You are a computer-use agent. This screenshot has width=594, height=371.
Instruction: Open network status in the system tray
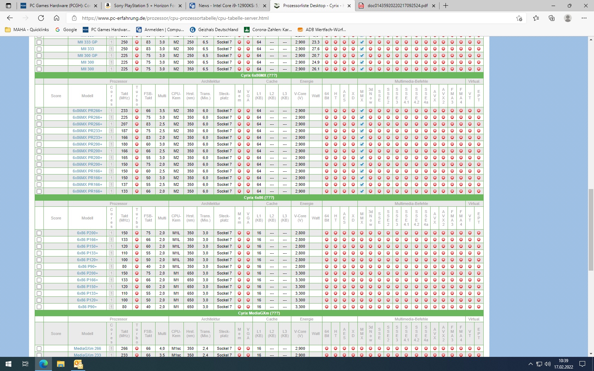pyautogui.click(x=539, y=364)
